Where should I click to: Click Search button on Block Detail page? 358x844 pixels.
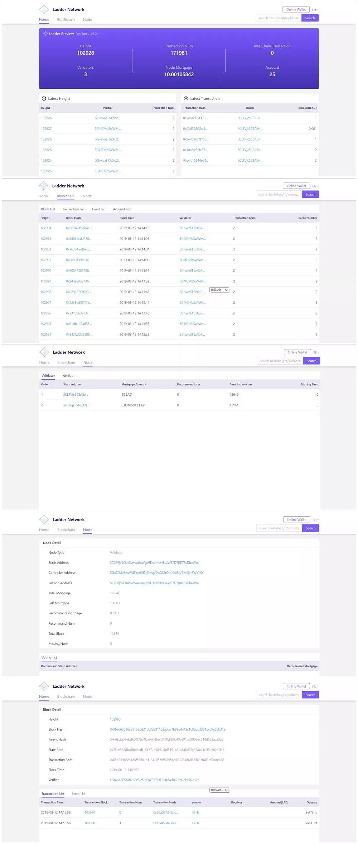click(x=310, y=695)
